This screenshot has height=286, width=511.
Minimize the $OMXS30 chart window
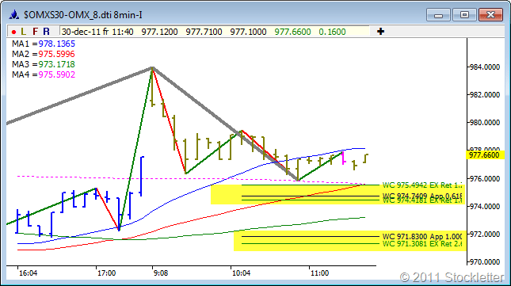[438, 15]
